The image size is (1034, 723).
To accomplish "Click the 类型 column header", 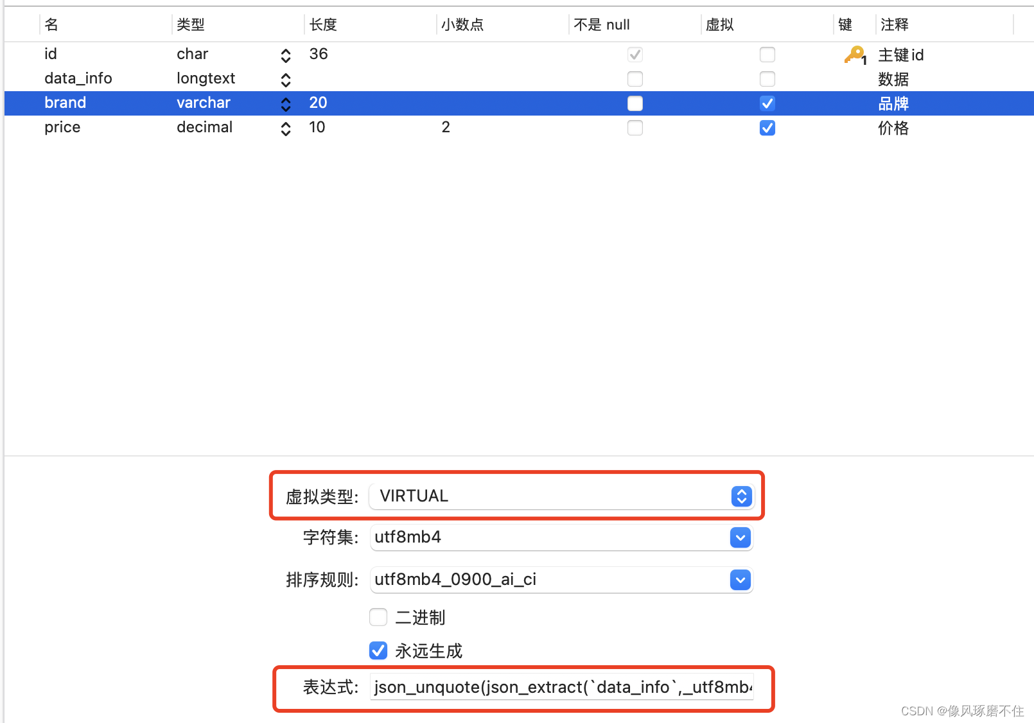I will (191, 24).
